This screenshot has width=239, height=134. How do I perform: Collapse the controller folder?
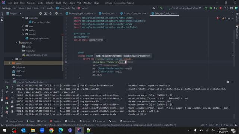pyautogui.click(x=23, y=18)
